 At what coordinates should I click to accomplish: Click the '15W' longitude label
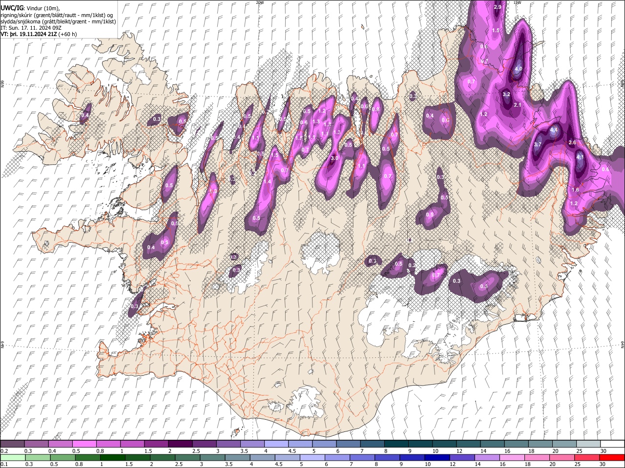click(517, 2)
